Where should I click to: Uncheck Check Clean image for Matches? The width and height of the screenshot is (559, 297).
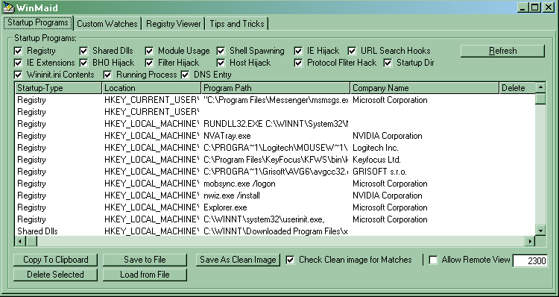pyautogui.click(x=291, y=260)
